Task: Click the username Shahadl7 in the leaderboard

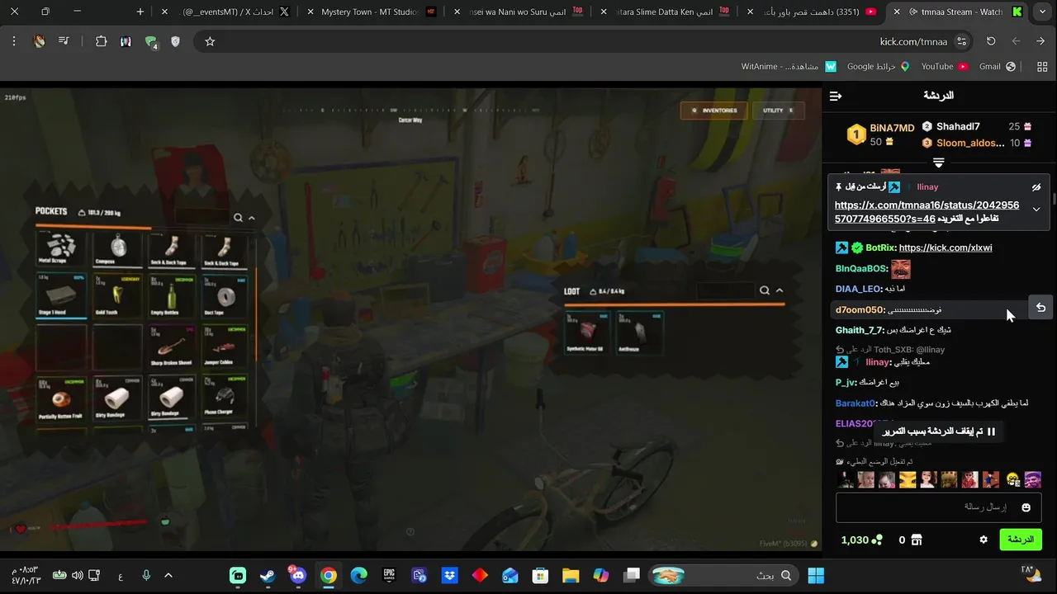Action: [958, 126]
